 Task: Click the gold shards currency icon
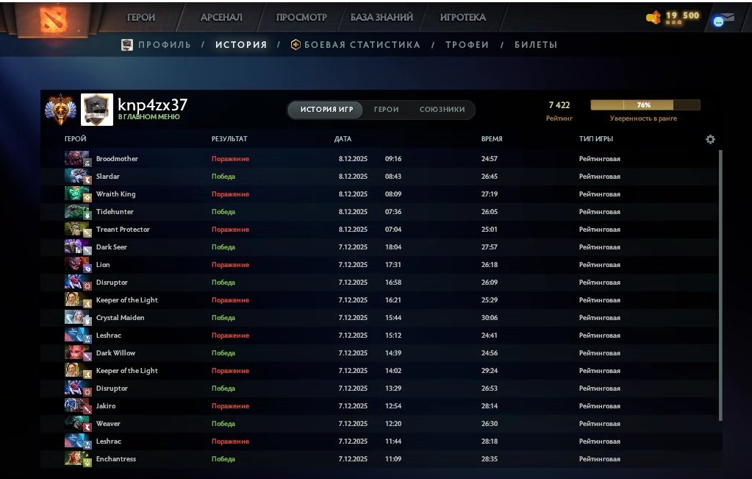coord(653,17)
